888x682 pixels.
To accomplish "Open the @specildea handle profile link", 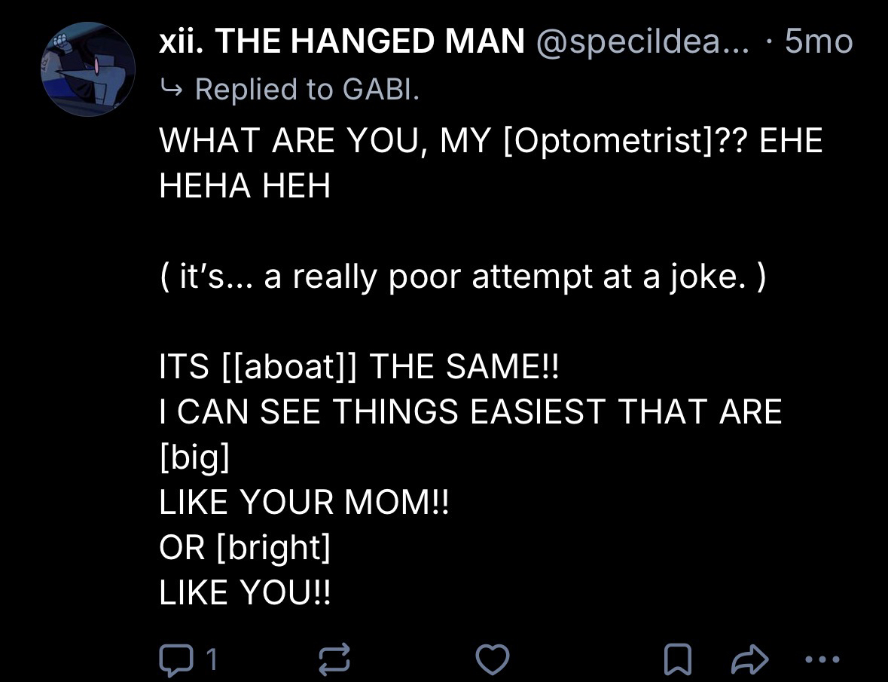I will 642,42.
